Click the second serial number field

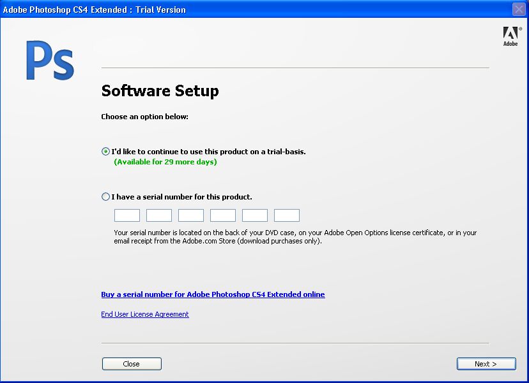tap(159, 215)
